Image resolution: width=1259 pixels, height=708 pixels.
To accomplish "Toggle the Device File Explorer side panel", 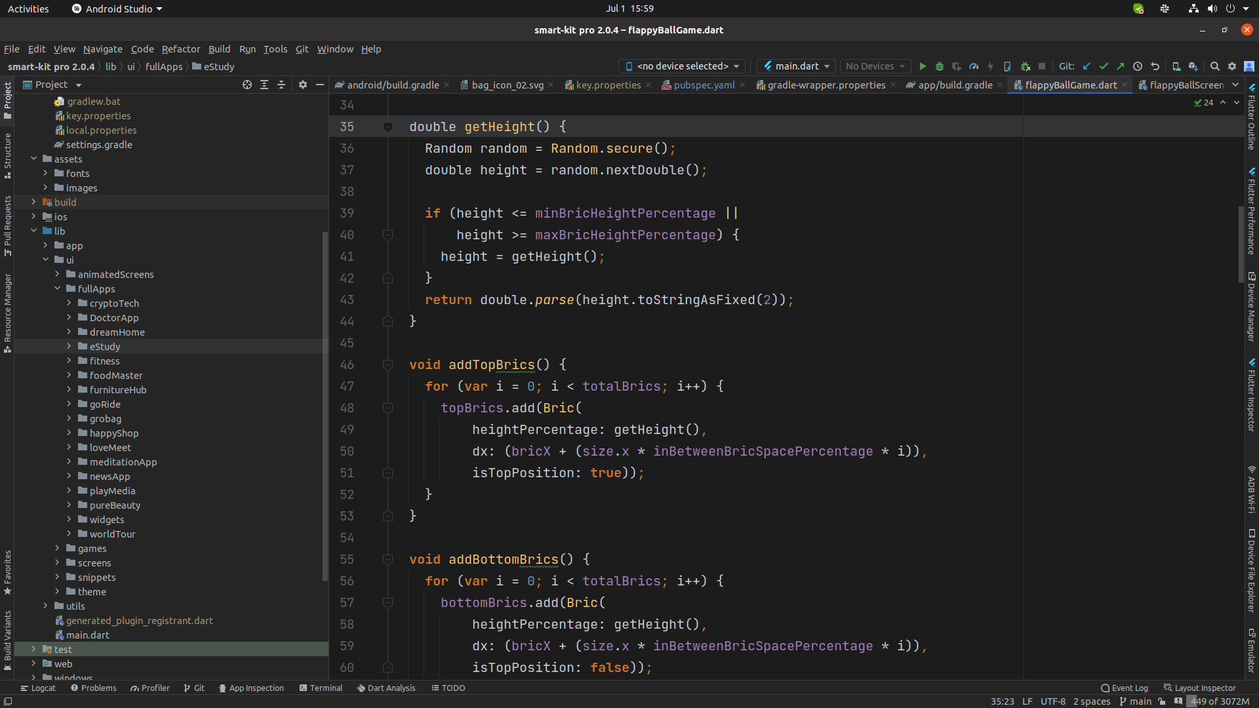I will (1252, 570).
